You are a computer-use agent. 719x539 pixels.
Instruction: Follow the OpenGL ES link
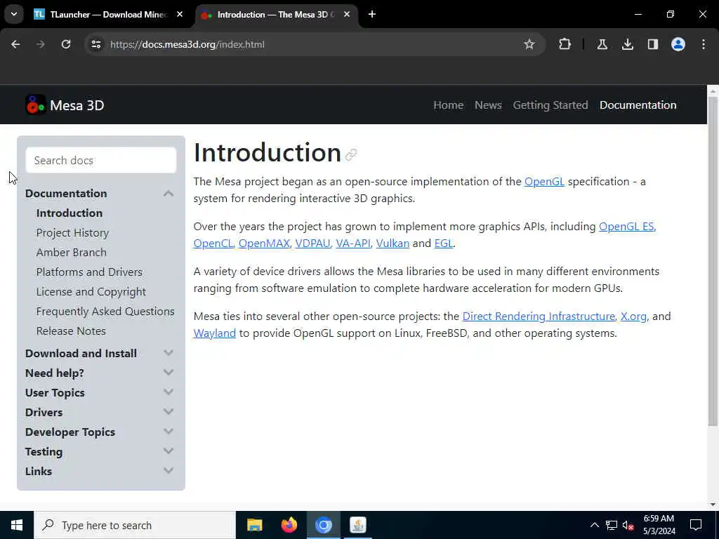[626, 227]
